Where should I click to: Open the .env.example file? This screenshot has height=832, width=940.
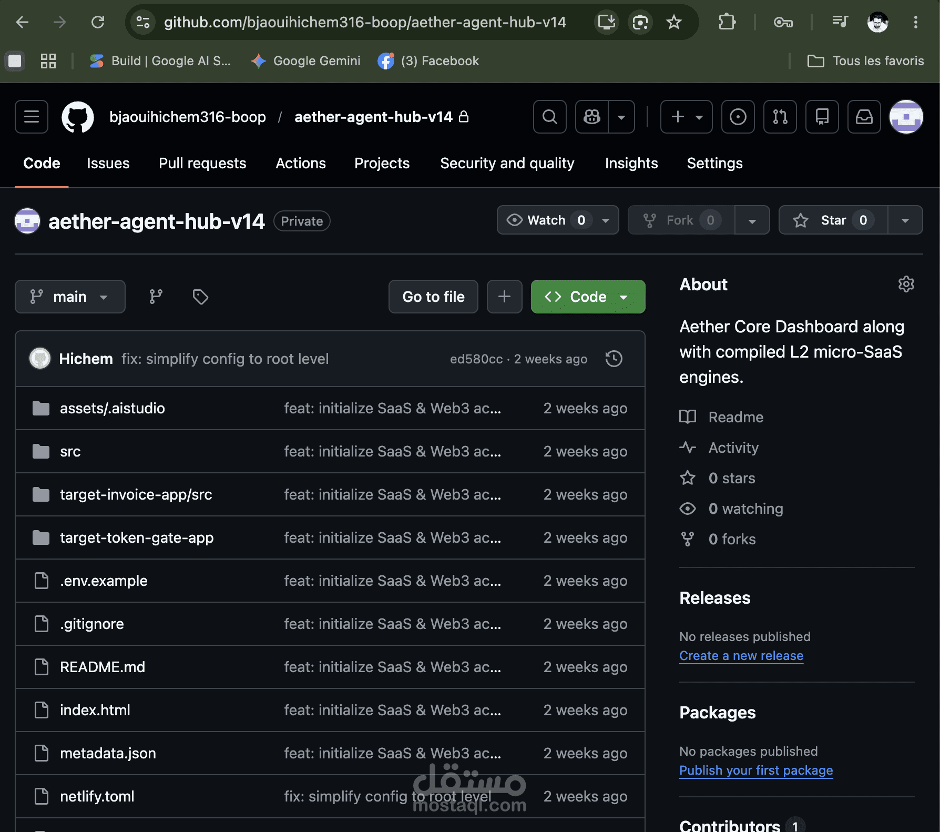click(104, 581)
